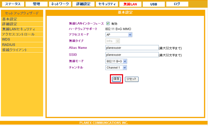Click the 基本設定 panel header title
This screenshot has height=126, width=208.
[125, 12]
